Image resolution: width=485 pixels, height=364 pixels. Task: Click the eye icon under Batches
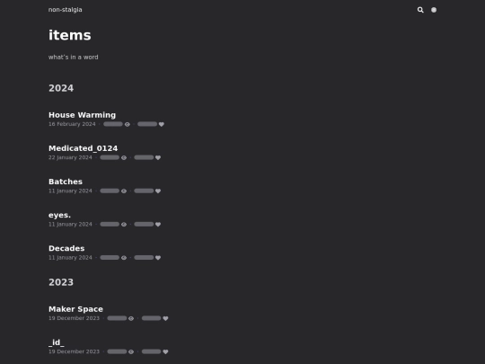click(x=124, y=191)
